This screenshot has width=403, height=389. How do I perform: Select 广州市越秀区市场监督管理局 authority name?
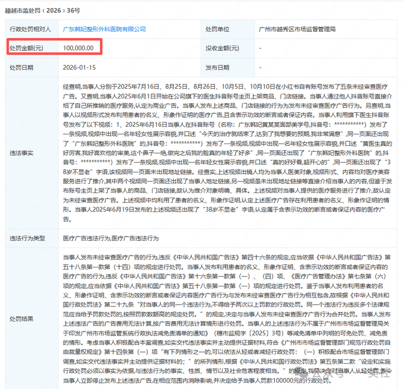coord(297,29)
